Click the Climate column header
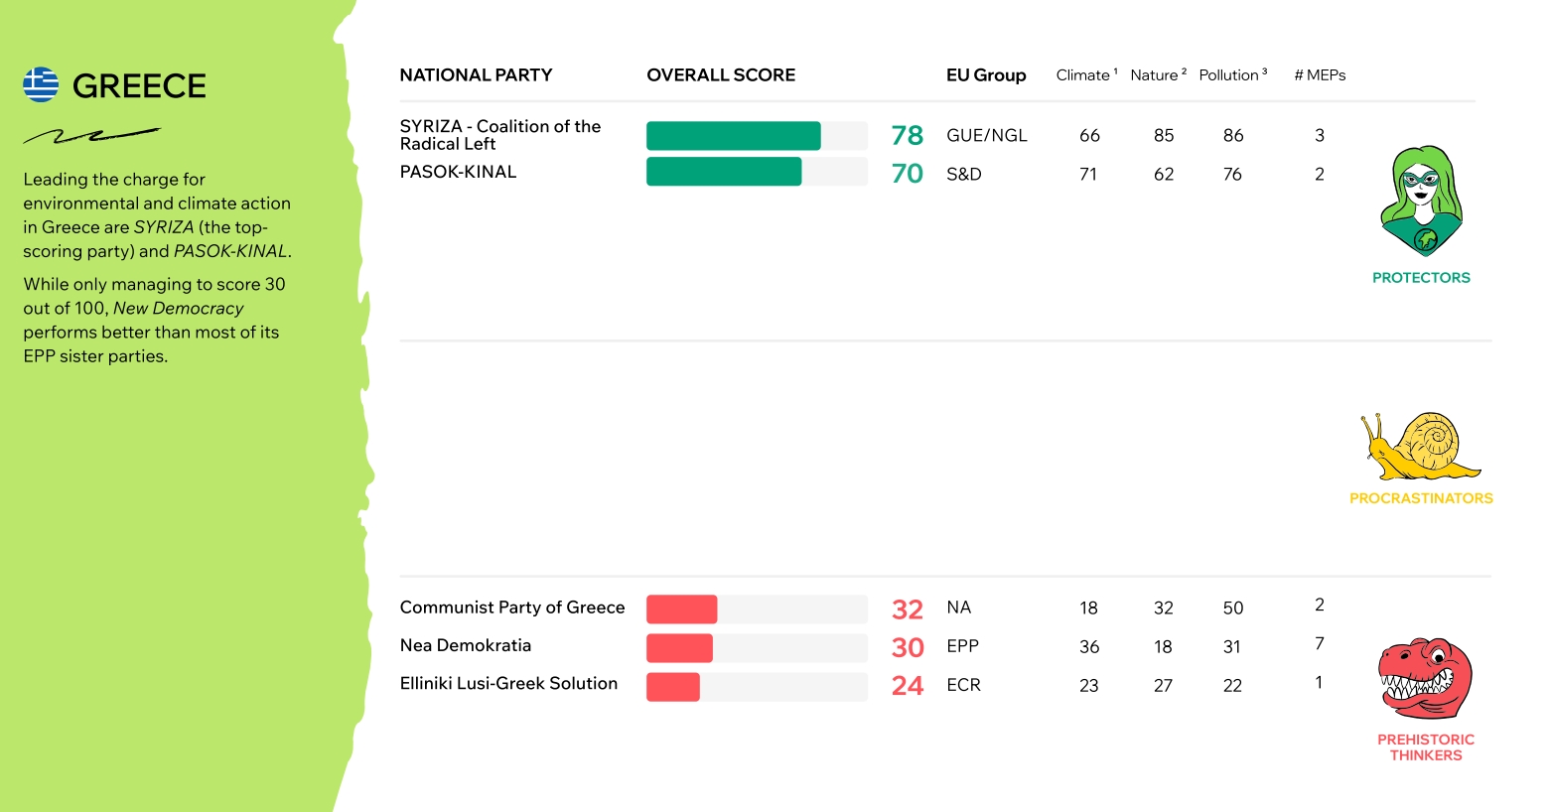The height and width of the screenshot is (812, 1550). [x=1085, y=75]
